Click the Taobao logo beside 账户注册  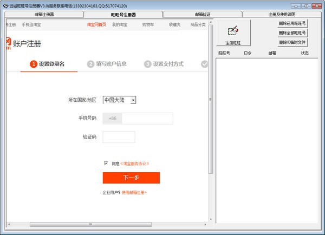[8, 43]
